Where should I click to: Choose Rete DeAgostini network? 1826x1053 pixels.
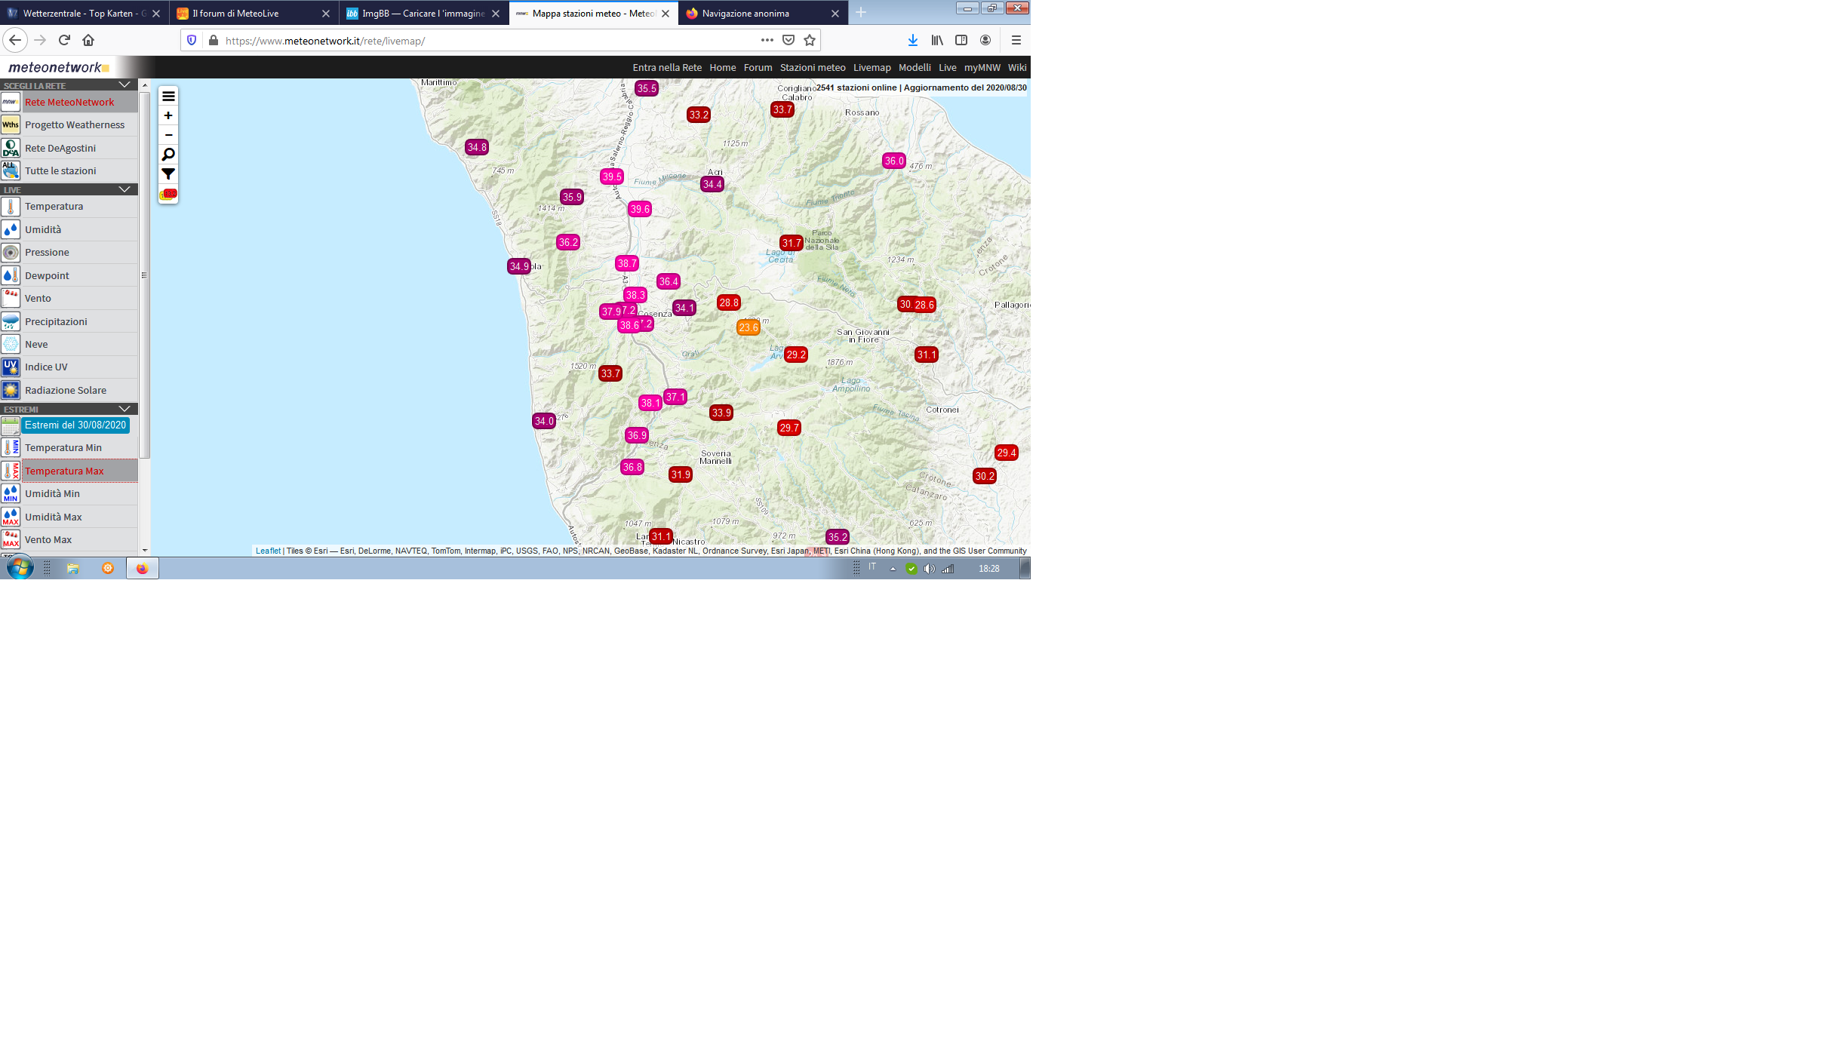(x=60, y=148)
